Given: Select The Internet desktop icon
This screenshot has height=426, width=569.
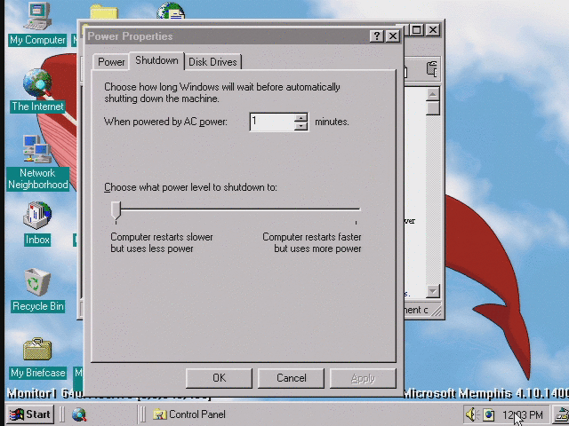Looking at the screenshot, I should point(37,91).
